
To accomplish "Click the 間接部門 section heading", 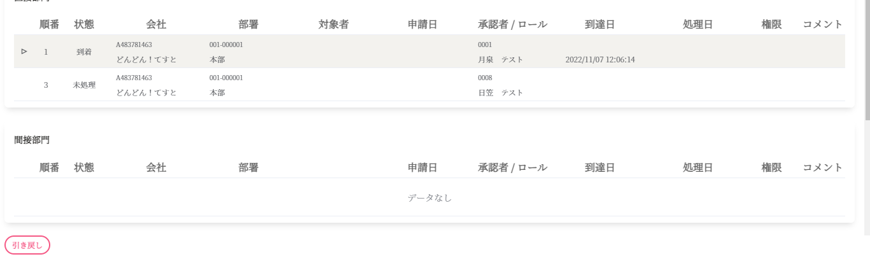I will pyautogui.click(x=32, y=139).
